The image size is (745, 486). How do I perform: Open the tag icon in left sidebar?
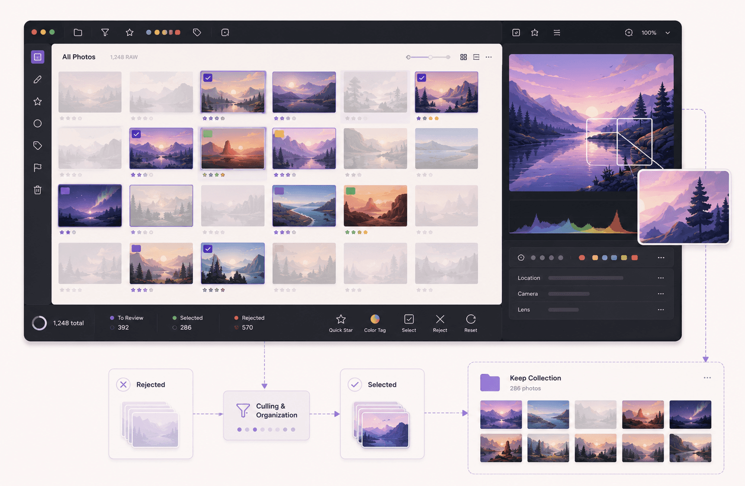coord(37,145)
